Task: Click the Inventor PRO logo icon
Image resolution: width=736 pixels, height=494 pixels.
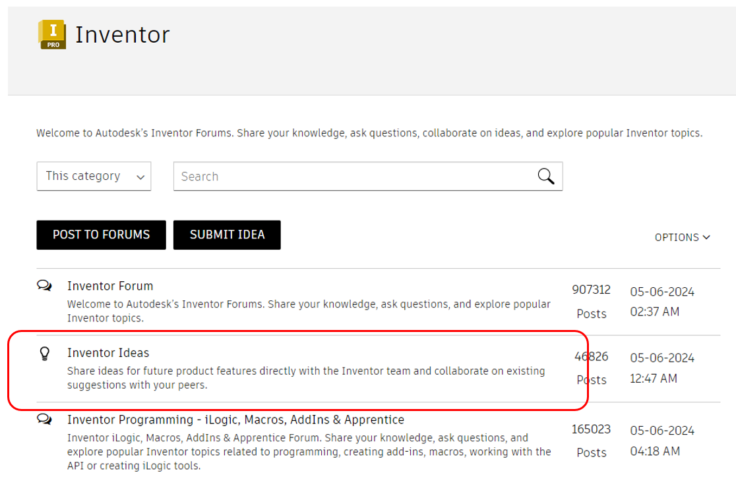Action: point(52,34)
